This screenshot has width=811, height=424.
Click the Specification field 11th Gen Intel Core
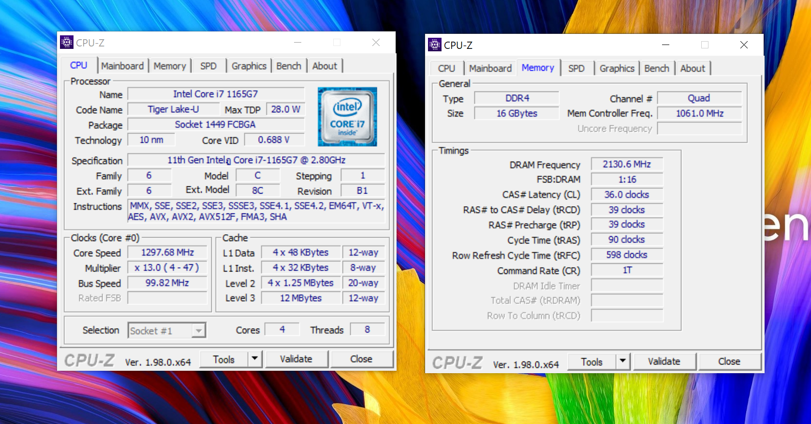pos(256,160)
